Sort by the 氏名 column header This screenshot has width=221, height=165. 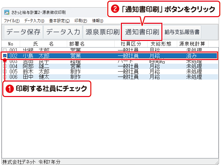[43, 44]
